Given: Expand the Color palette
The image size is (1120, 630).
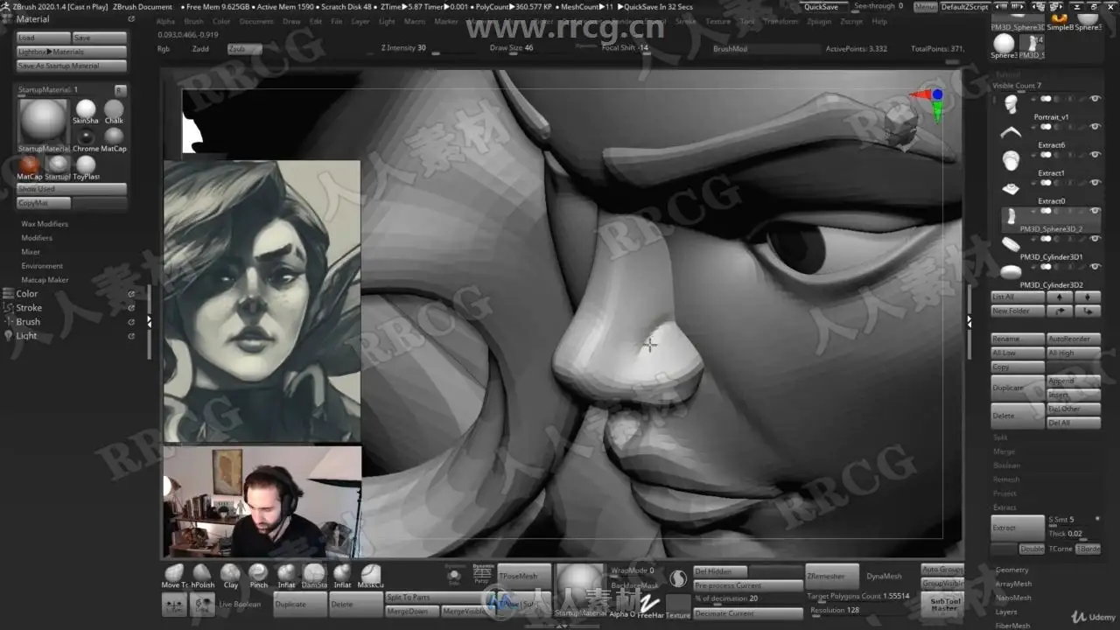Looking at the screenshot, I should click(x=27, y=294).
